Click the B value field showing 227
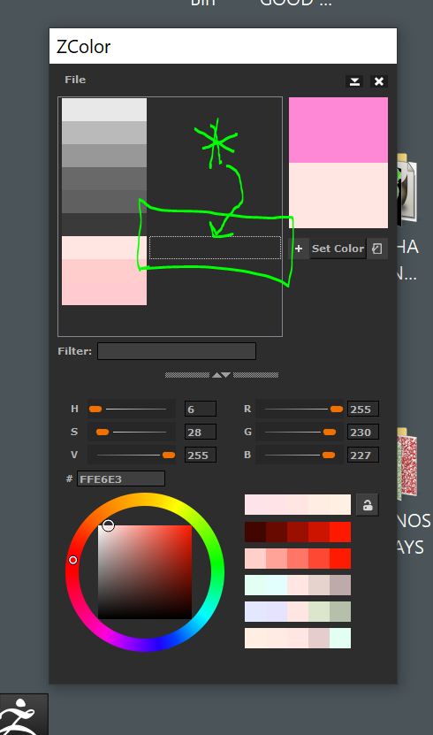433x735 pixels. pyautogui.click(x=363, y=455)
